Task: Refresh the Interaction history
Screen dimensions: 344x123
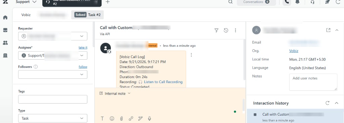Action: click(x=328, y=103)
